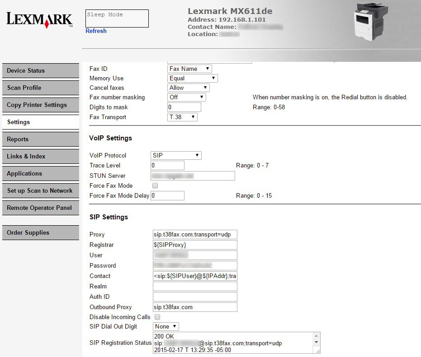Open the Fax ID dropdown
The image size is (421, 357).
189,69
